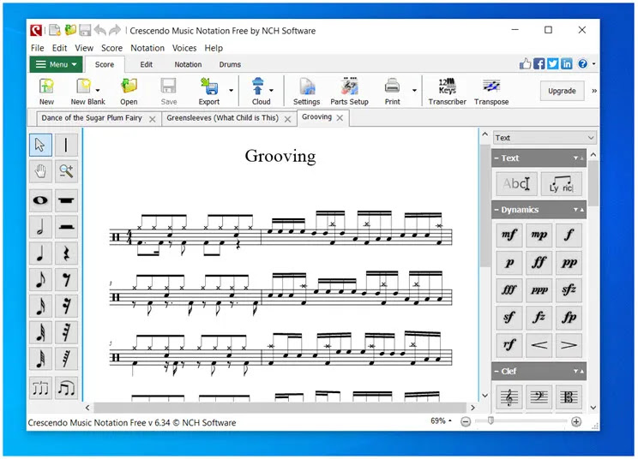
Task: Insert fortissimo ff dynamic
Action: tap(539, 262)
